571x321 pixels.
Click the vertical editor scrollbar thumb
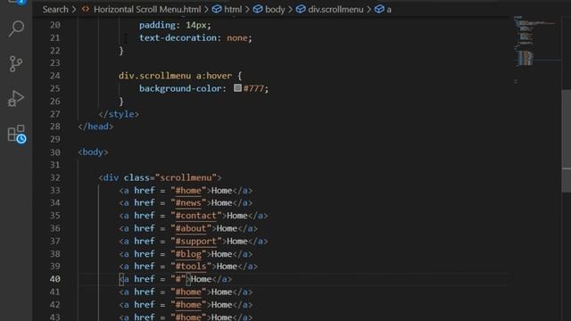(x=567, y=141)
